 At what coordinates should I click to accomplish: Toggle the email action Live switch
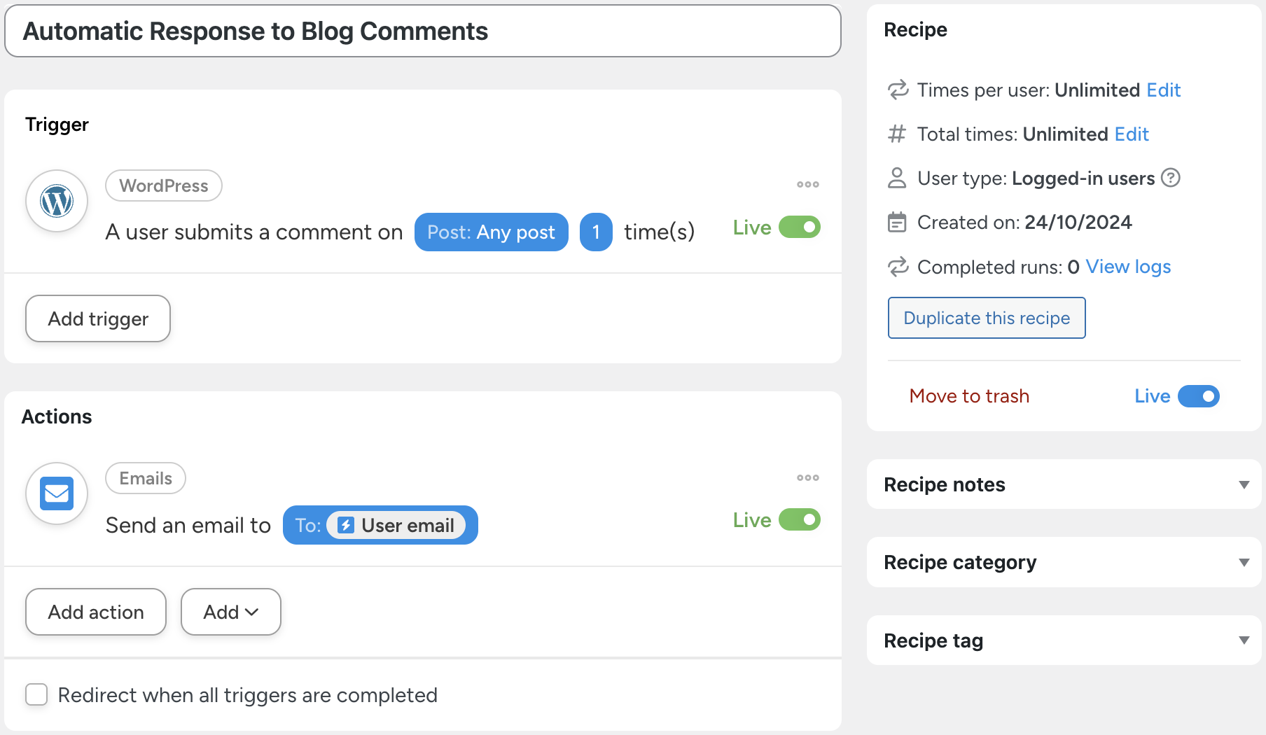tap(800, 520)
